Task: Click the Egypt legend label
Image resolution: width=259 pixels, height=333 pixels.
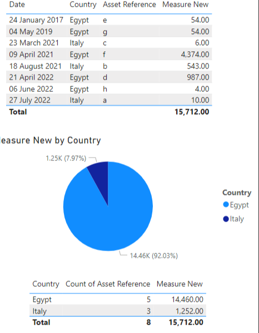Action: coord(240,205)
